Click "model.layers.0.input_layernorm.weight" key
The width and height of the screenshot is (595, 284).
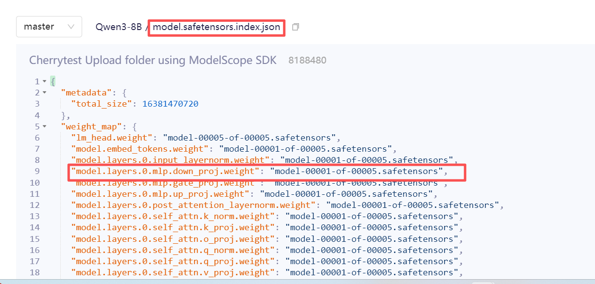coord(169,160)
